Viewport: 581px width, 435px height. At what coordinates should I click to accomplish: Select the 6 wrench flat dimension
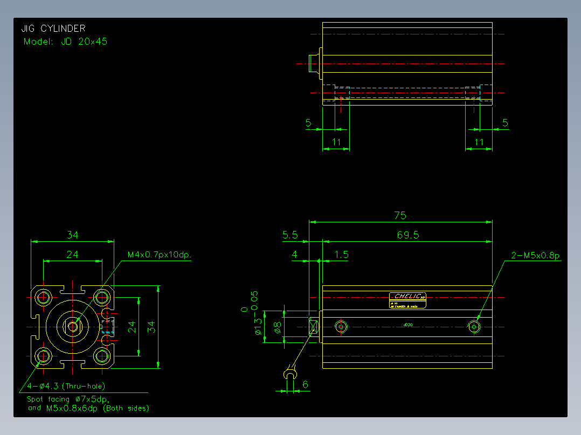pos(305,384)
